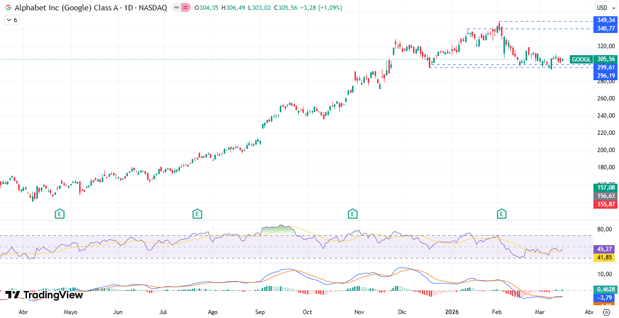This screenshot has width=619, height=318.
Task: Click the red 155,87 price label
Action: coord(604,204)
